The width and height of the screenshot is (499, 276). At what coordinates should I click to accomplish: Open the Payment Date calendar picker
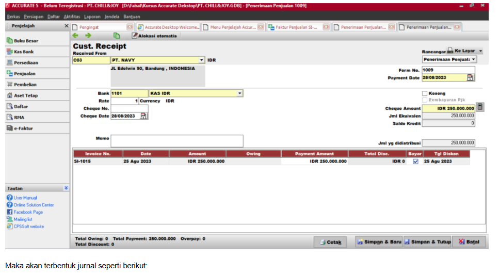470,77
